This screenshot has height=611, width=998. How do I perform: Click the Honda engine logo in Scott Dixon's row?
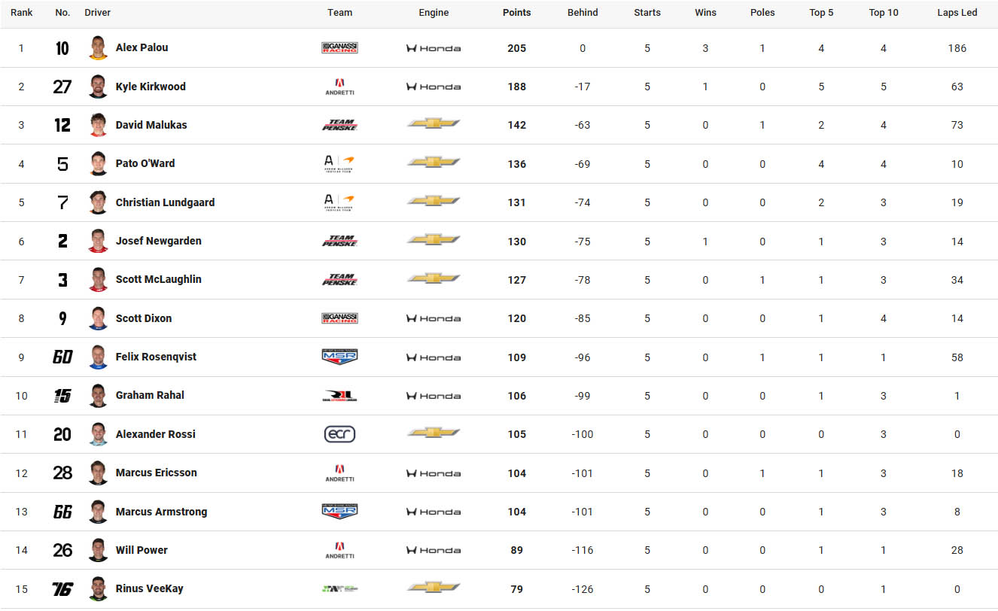[434, 318]
